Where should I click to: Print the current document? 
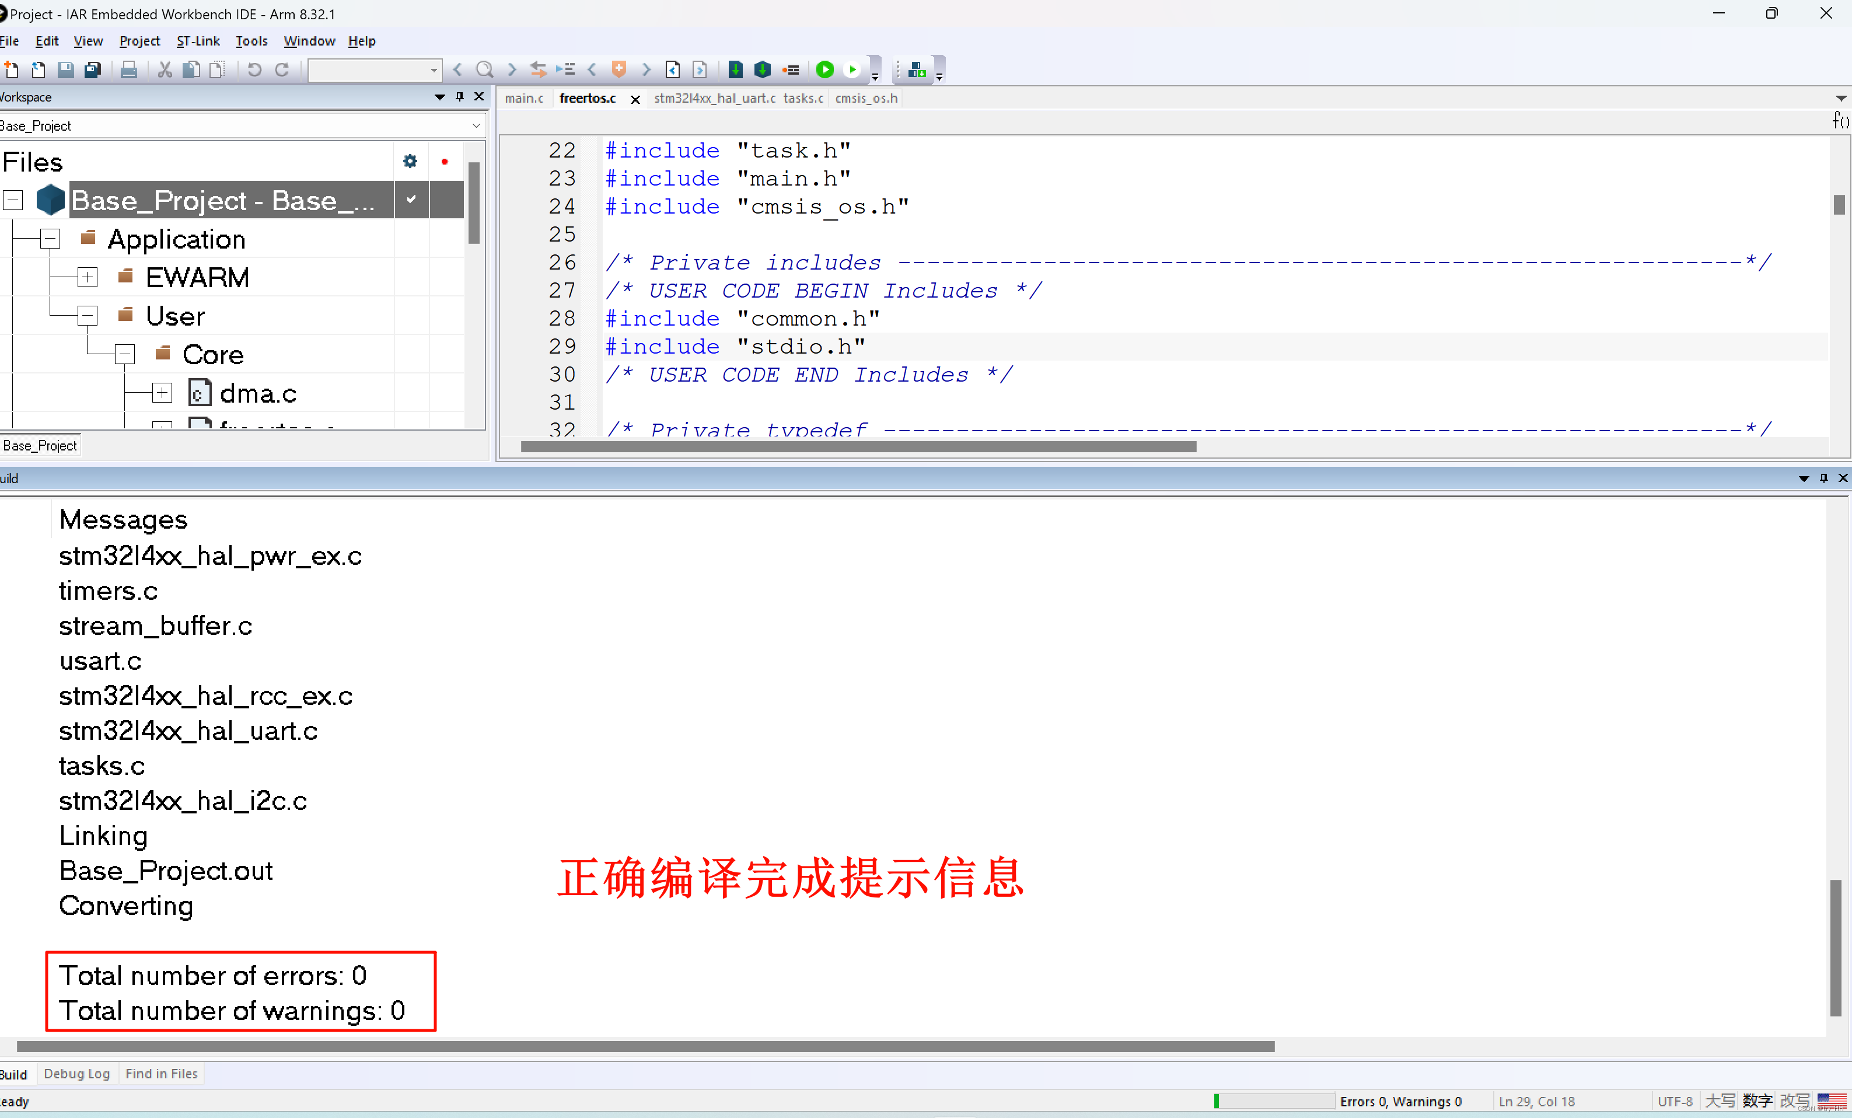128,70
